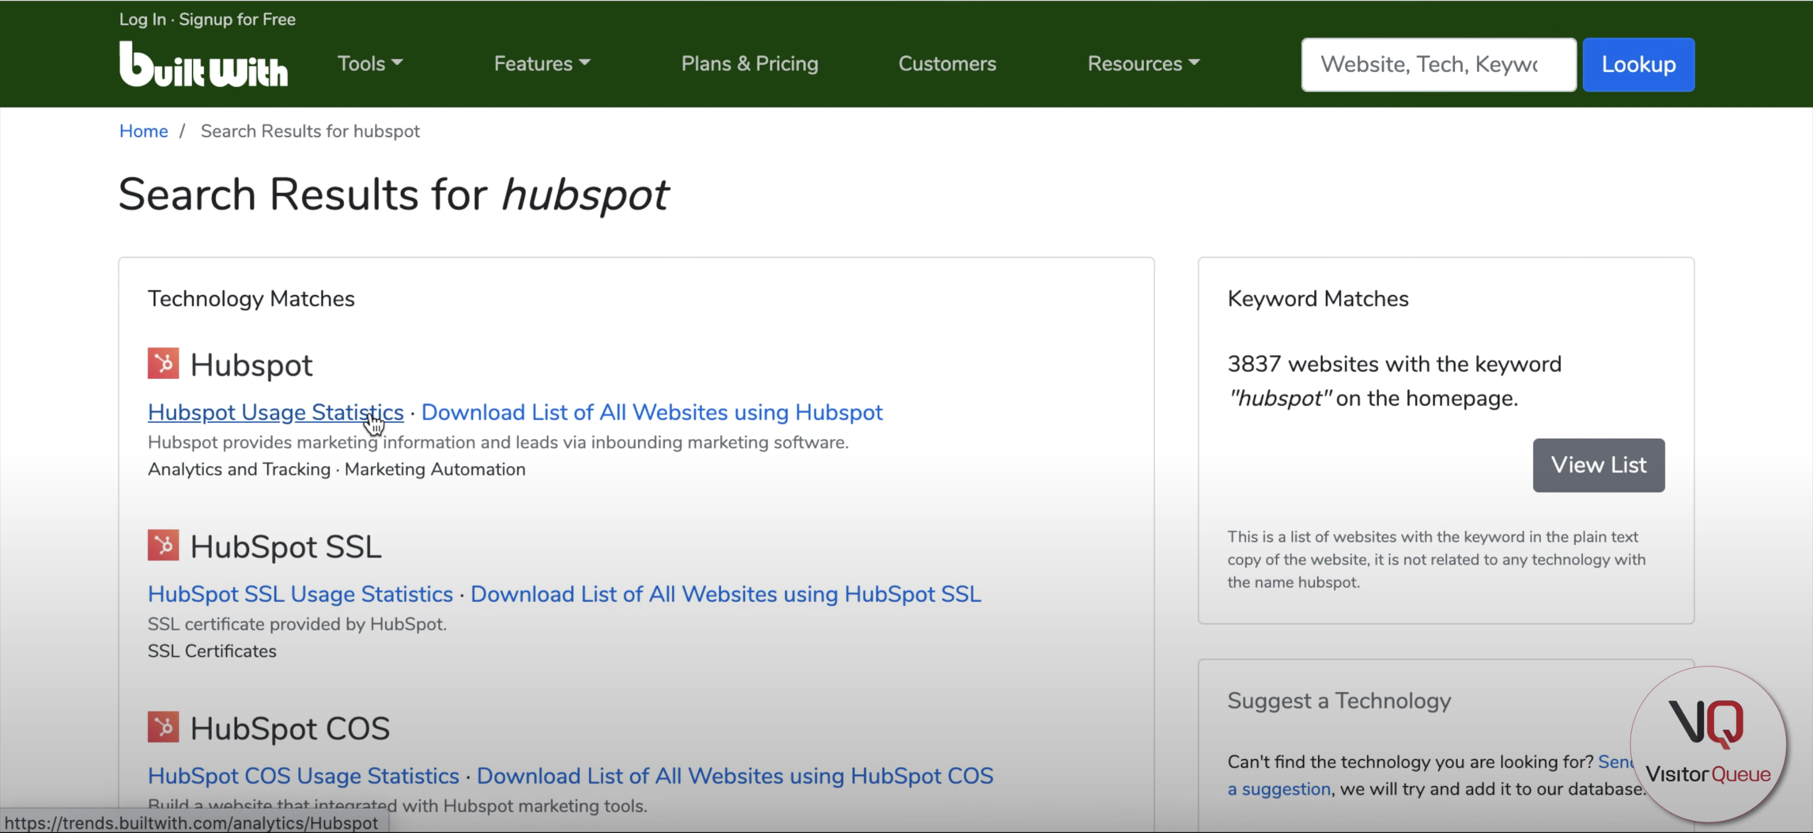Focus the Website, Tech, Keyword search field
1813x833 pixels.
point(1439,65)
